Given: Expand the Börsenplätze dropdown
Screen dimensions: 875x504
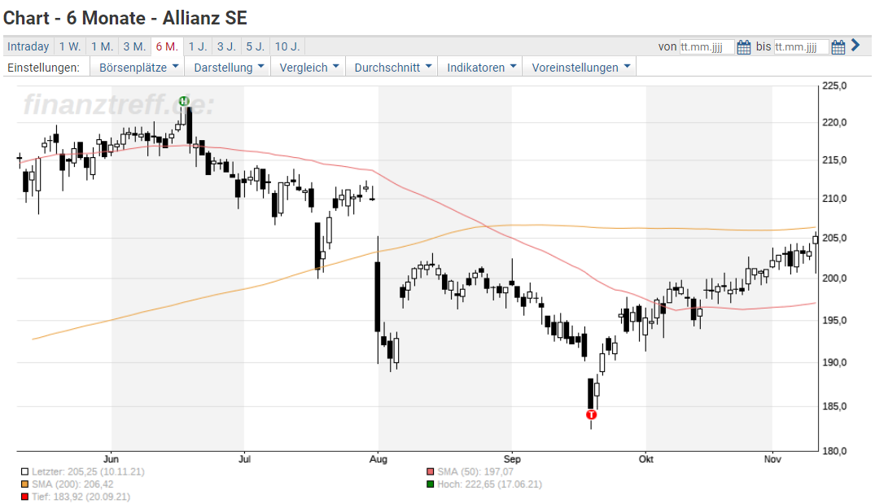Looking at the screenshot, I should tap(138, 68).
